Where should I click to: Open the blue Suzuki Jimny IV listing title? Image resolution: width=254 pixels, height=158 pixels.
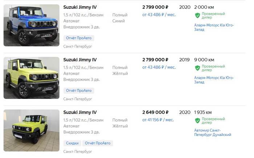click(x=80, y=7)
